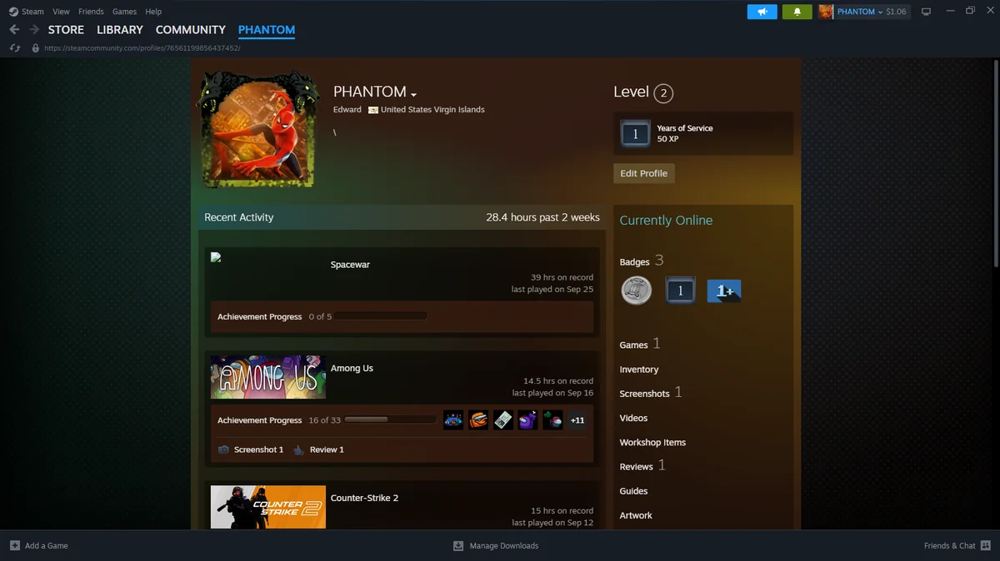Switch to Big Picture mode monitor icon
Viewport: 1000px width, 561px height.
(925, 12)
